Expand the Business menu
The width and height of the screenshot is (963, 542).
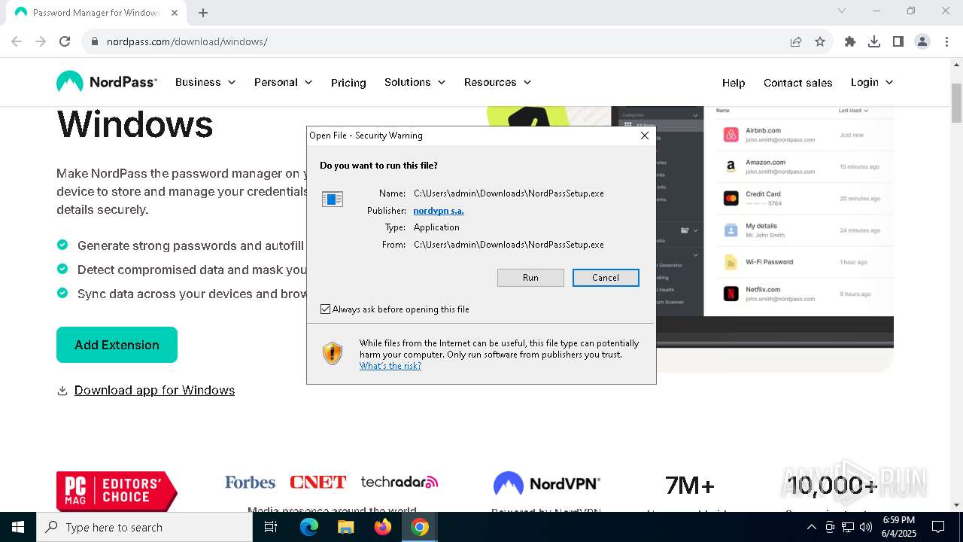205,82
